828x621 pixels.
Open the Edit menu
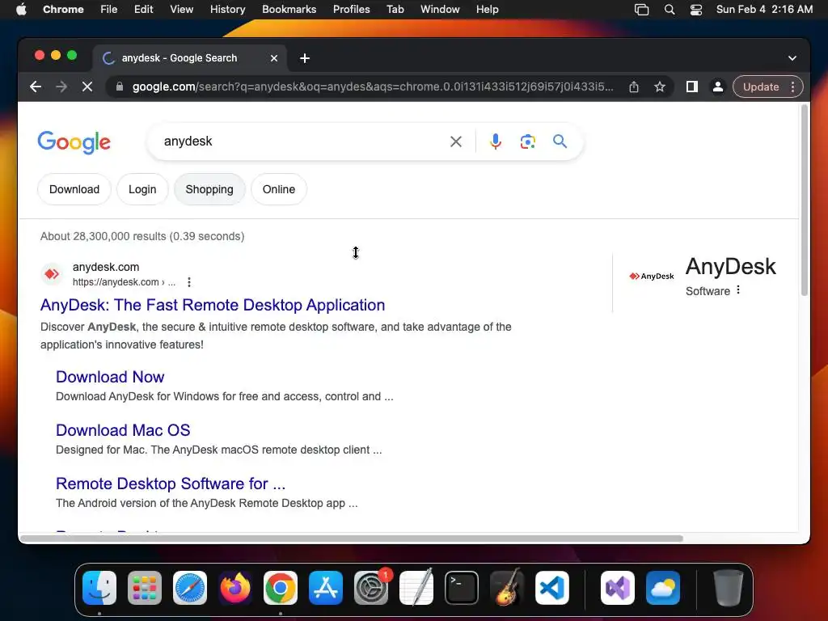(144, 10)
